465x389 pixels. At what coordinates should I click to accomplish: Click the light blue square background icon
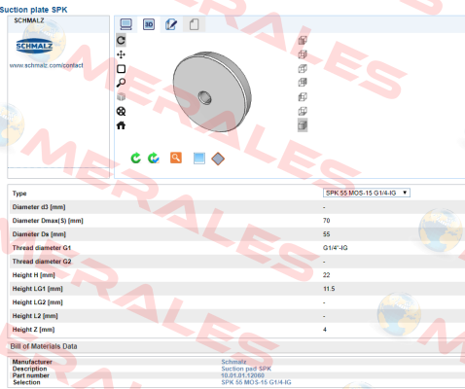[x=199, y=159]
